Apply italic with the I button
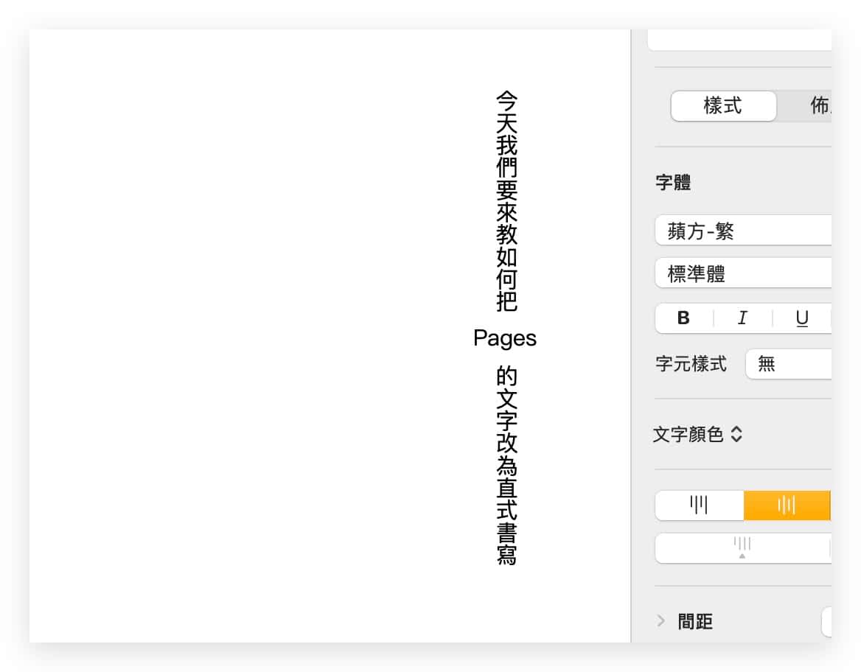861x672 pixels. click(x=742, y=318)
